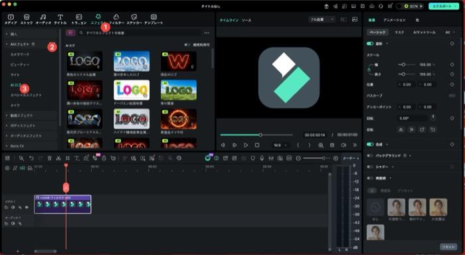Click the three-dots more options beside search
The image size is (465, 255).
pos(207,33)
